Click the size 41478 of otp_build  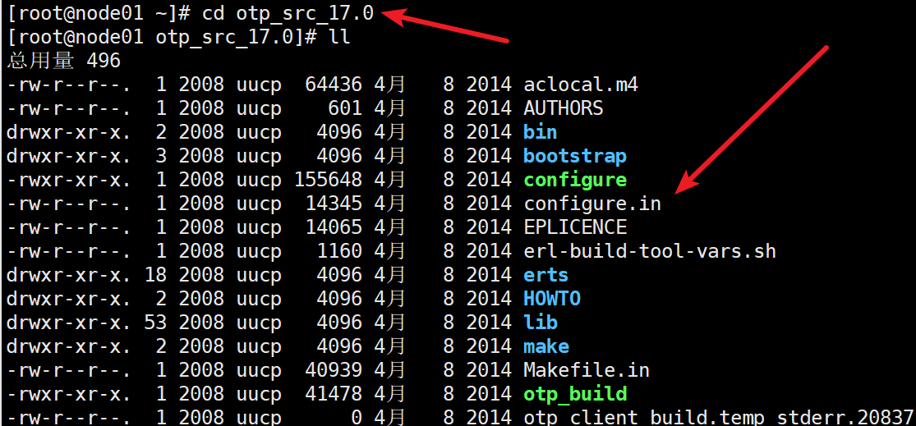click(x=334, y=394)
